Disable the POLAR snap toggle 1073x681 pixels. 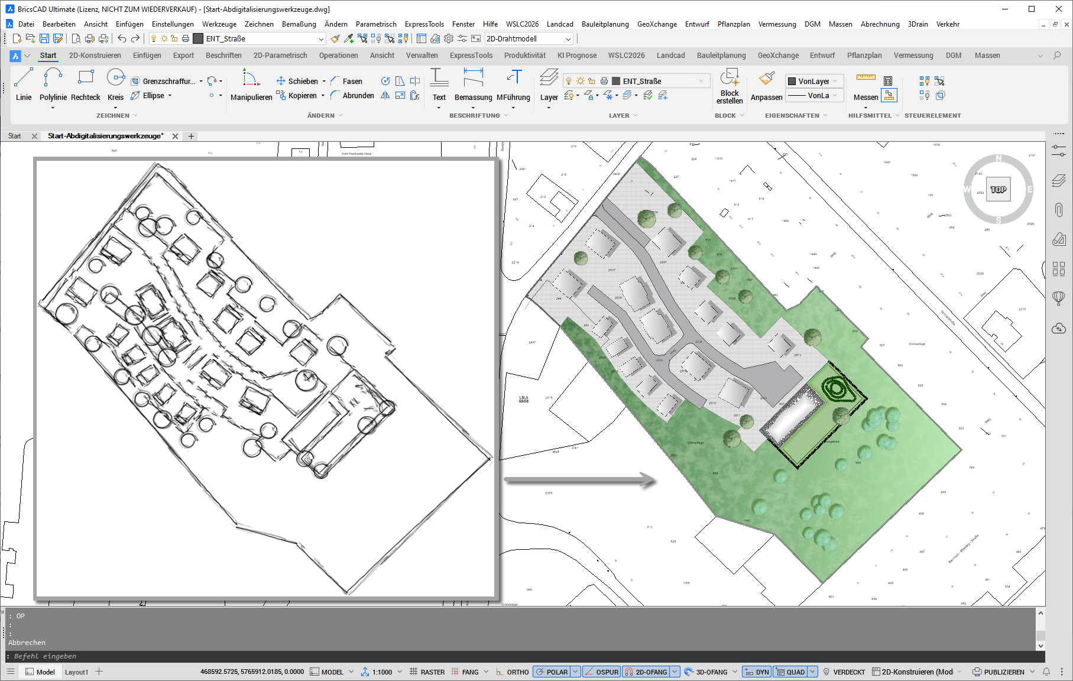(555, 672)
